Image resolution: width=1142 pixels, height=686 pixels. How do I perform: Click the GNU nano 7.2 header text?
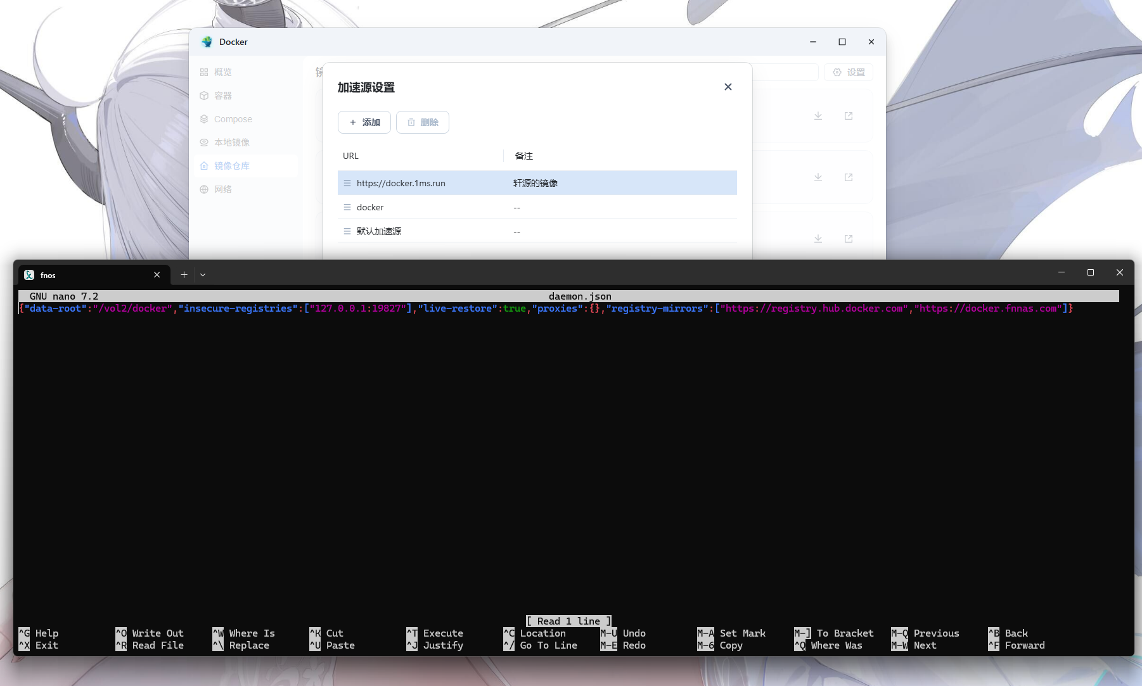tap(64, 296)
